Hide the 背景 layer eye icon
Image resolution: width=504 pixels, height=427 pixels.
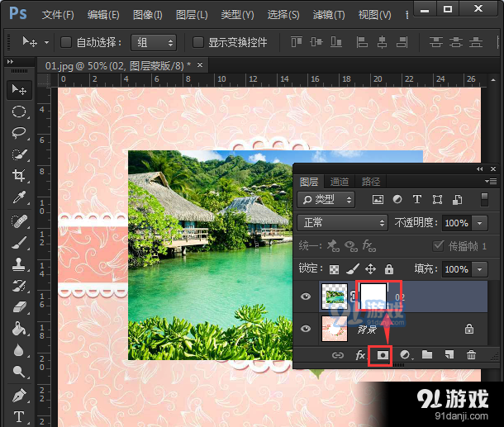tap(306, 329)
